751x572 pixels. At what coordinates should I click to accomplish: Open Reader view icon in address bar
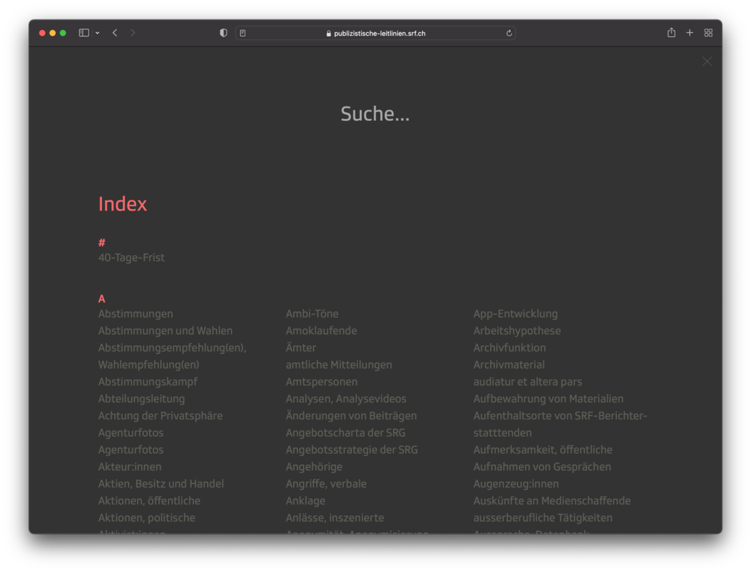point(243,33)
